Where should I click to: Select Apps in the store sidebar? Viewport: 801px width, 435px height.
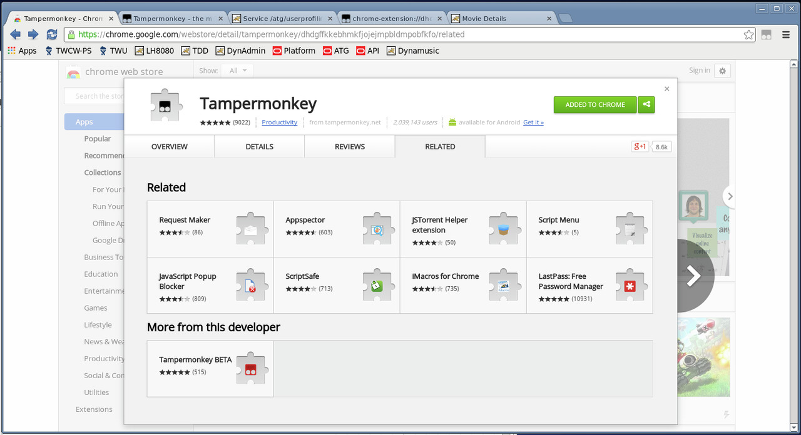click(94, 122)
